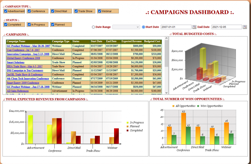This screenshot has width=251, height=164.
Task: Click into the End Date text field
Action: [227, 27]
